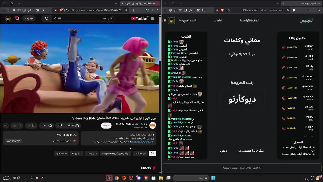Open Brave Rewards triangle icon in left browser

(x=55, y=10)
